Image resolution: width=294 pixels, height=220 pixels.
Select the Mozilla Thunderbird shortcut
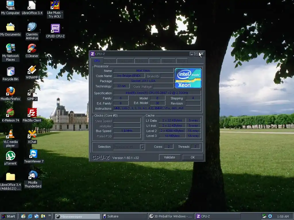coord(33,179)
